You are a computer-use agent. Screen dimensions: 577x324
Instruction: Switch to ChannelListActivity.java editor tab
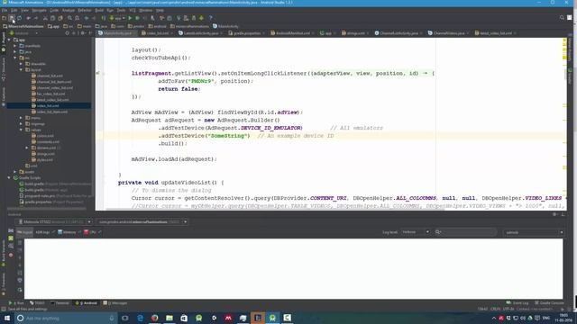coord(399,33)
